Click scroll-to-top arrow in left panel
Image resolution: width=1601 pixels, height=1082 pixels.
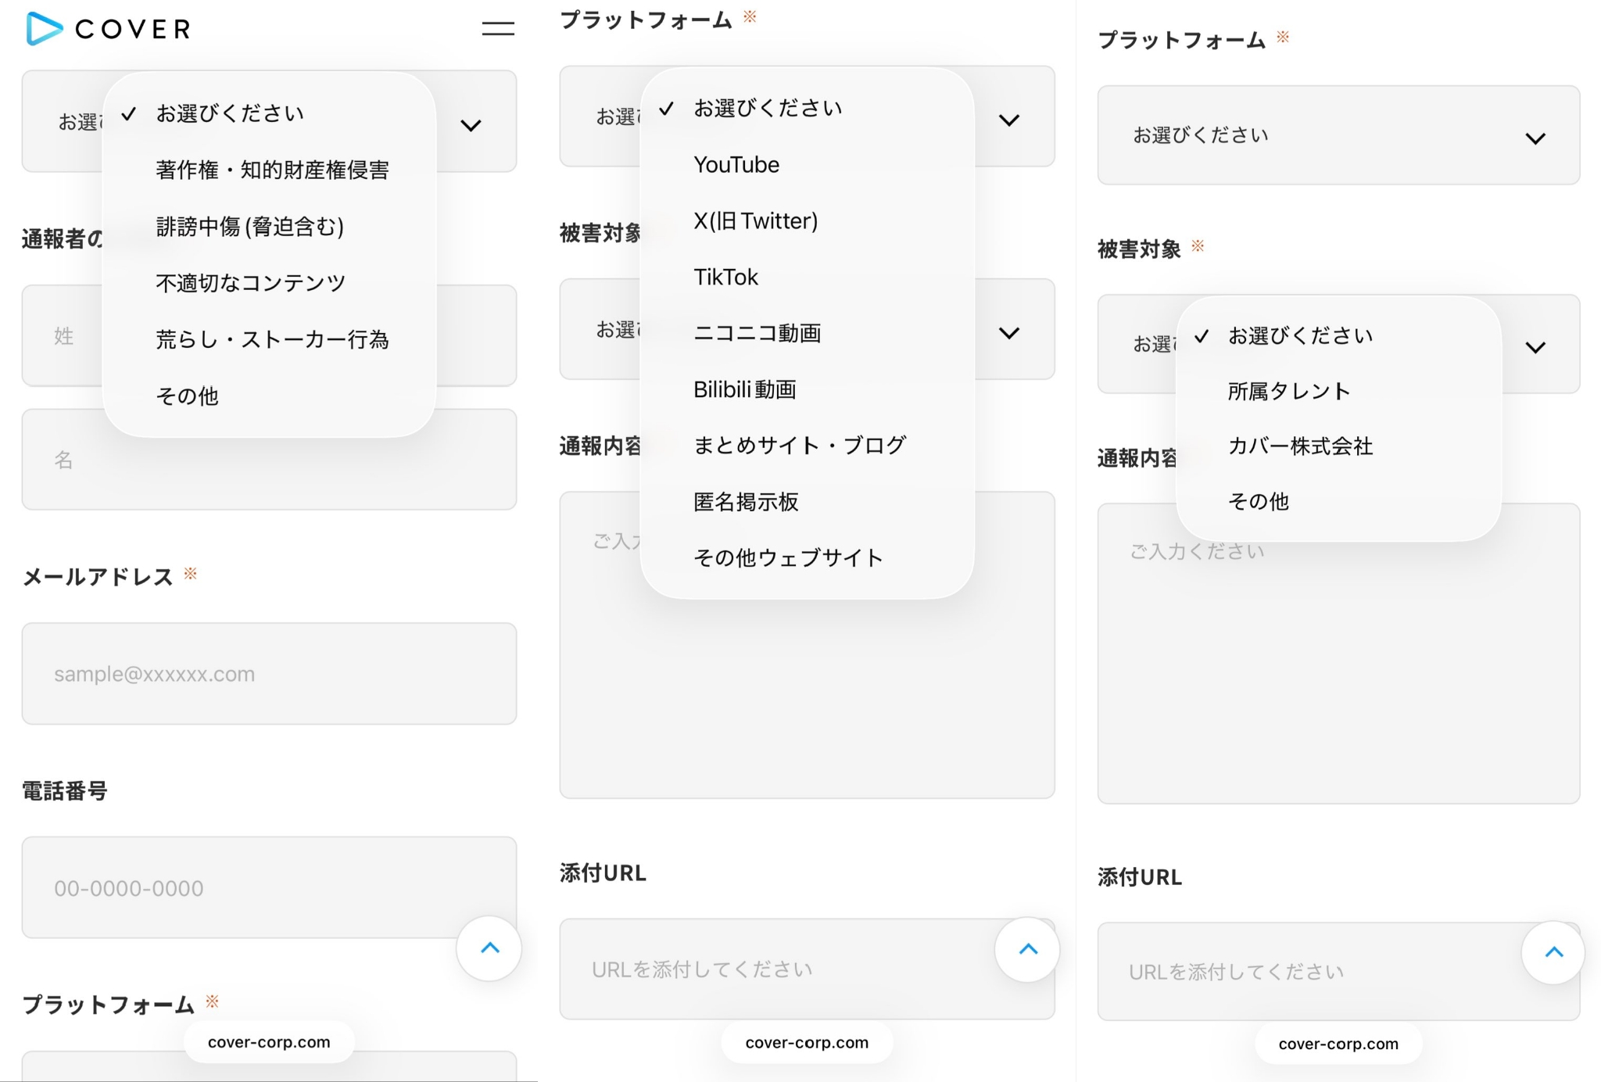tap(489, 948)
